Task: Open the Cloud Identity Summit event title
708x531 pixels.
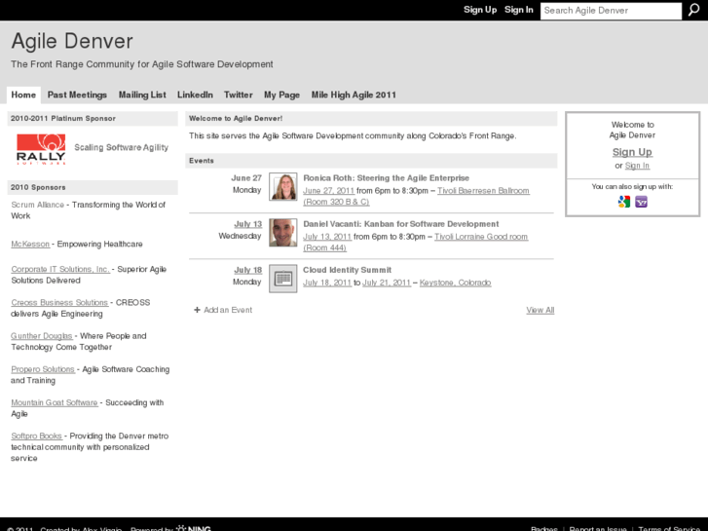Action: click(348, 270)
